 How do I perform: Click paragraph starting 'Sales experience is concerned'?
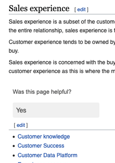click(62, 67)
